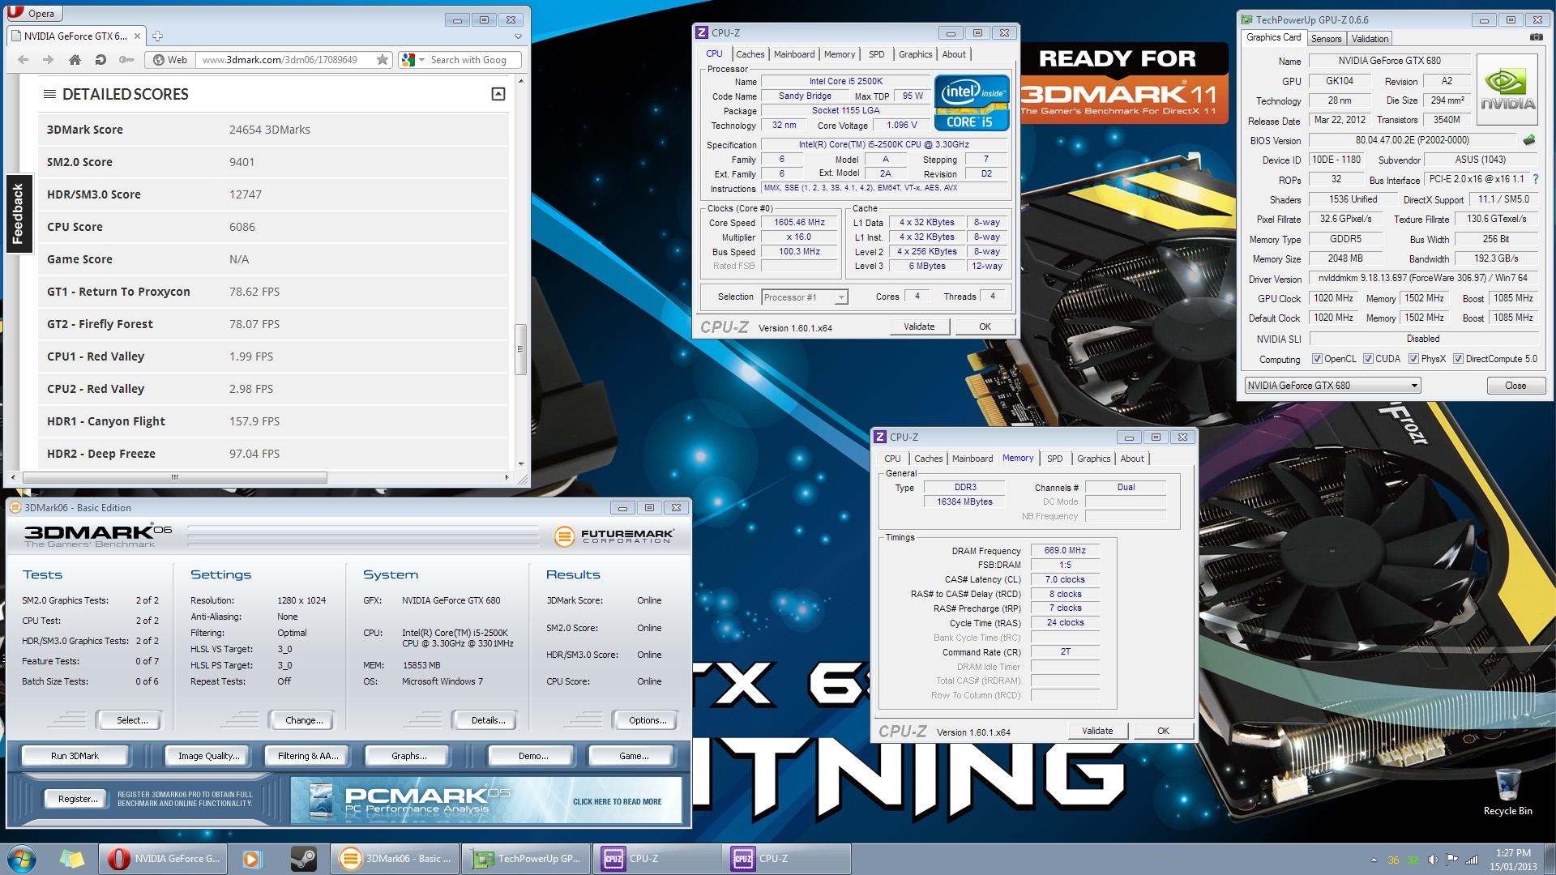Click the Opera address bar URL
1556x875 pixels.
tap(280, 60)
